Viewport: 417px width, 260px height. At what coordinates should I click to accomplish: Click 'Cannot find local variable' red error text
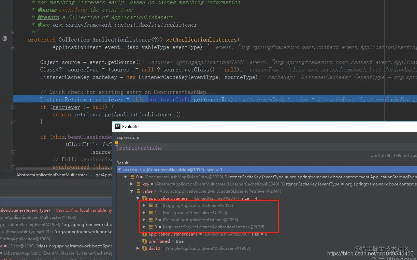pyautogui.click(x=84, y=210)
